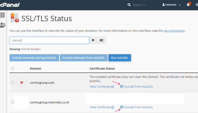The width and height of the screenshot is (198, 113).
Task: Click the search magnifier icon in header
Action: [x=129, y=5]
